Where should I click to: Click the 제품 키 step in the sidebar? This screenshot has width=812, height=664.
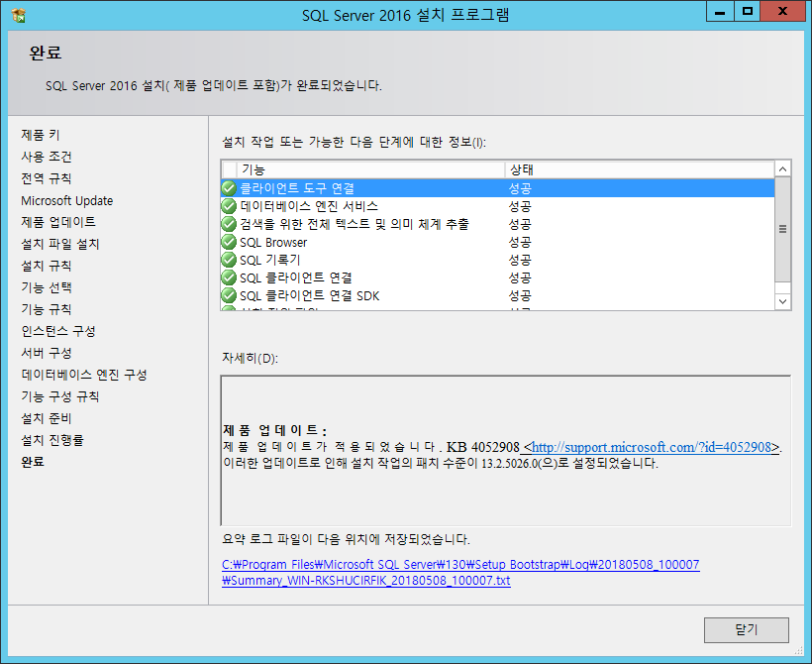[41, 135]
